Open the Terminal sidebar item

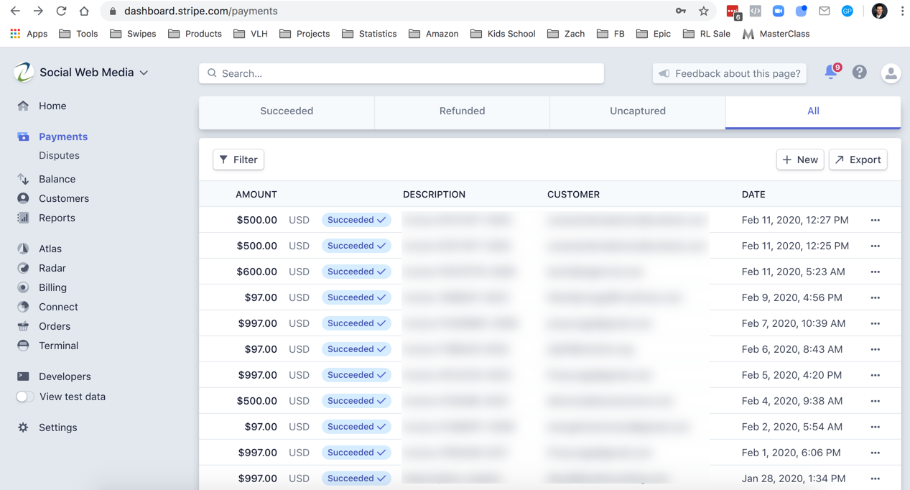pyautogui.click(x=58, y=346)
